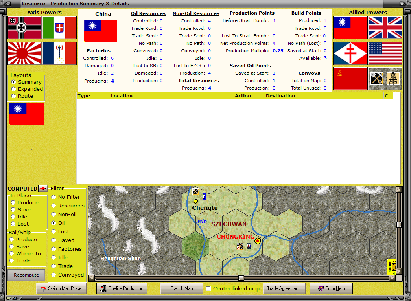Click the mining resource icon beside Soviet flag

[x=377, y=79]
